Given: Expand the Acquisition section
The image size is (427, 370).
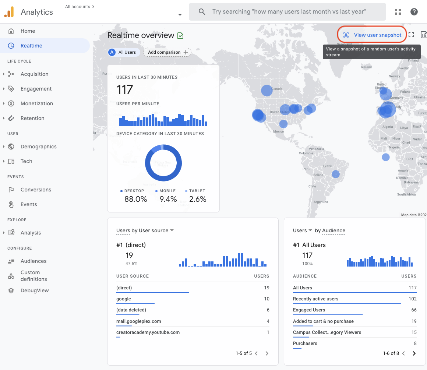Looking at the screenshot, I should point(4,74).
